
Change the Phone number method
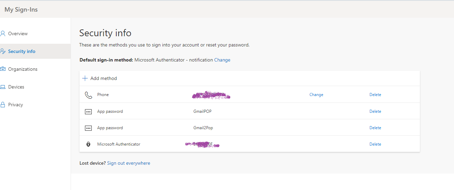coord(316,95)
